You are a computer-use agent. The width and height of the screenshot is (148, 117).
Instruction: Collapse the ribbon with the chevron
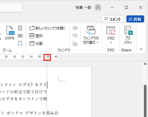pyautogui.click(x=141, y=49)
